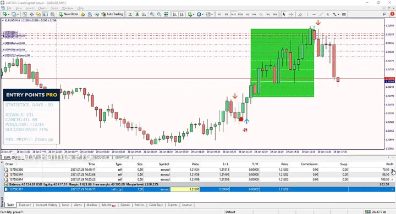Select the Crosshair tool

(x=291, y=14)
